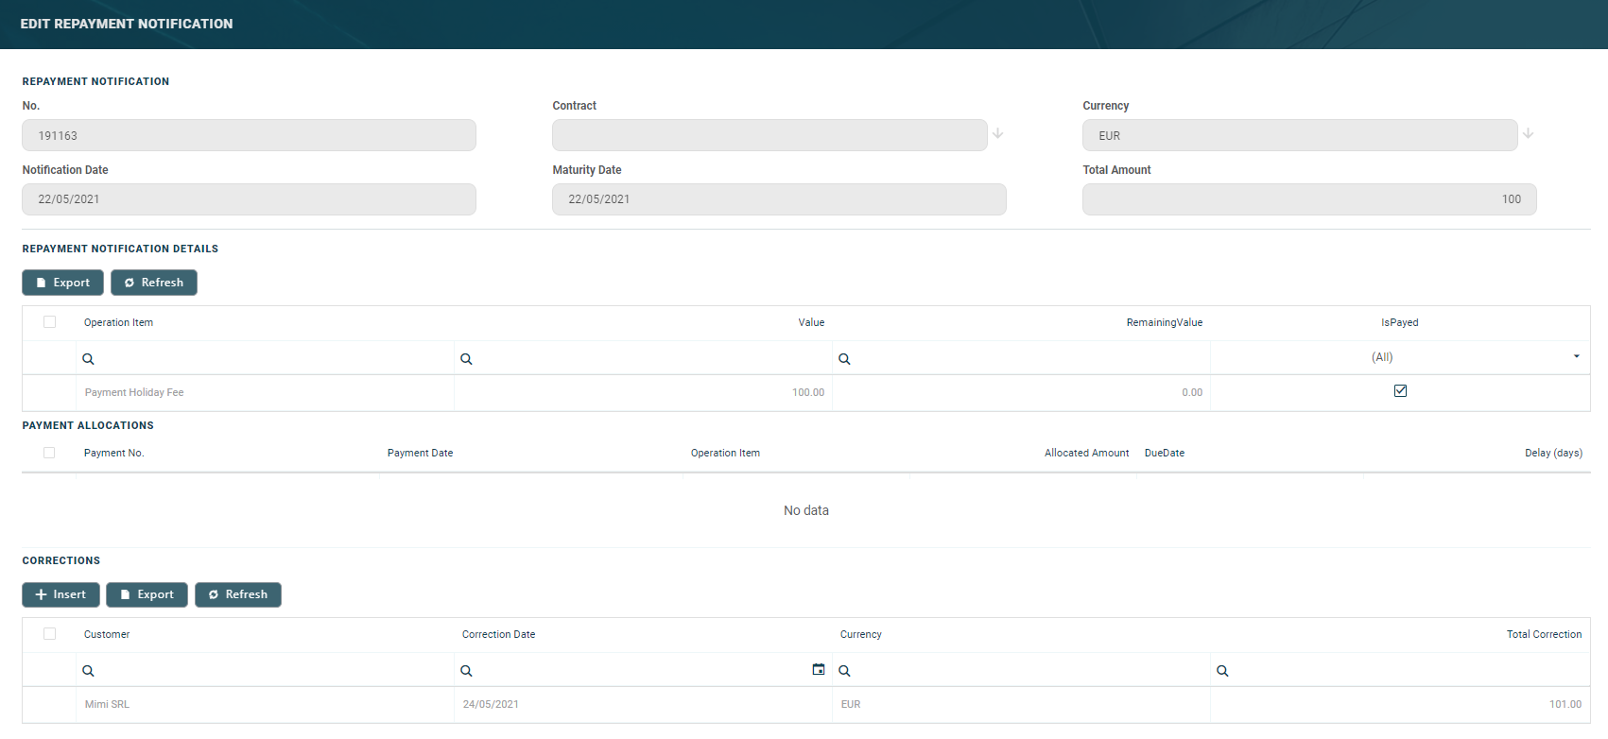The image size is (1608, 739).
Task: Expand the Currency field arrow
Action: pyautogui.click(x=1528, y=134)
